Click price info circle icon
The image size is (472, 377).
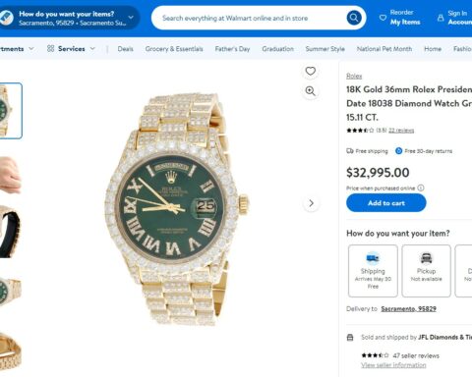click(421, 188)
